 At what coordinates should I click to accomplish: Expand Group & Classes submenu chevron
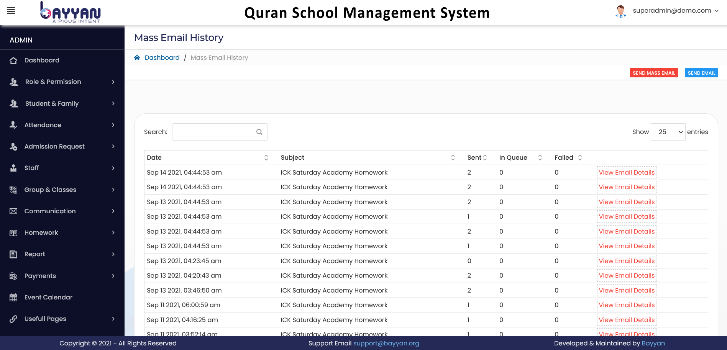[113, 190]
